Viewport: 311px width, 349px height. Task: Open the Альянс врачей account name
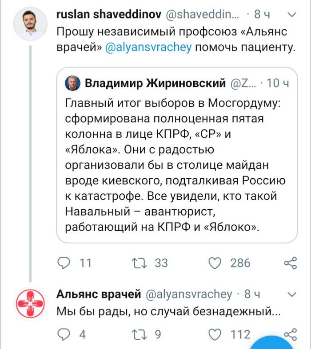coord(99,294)
